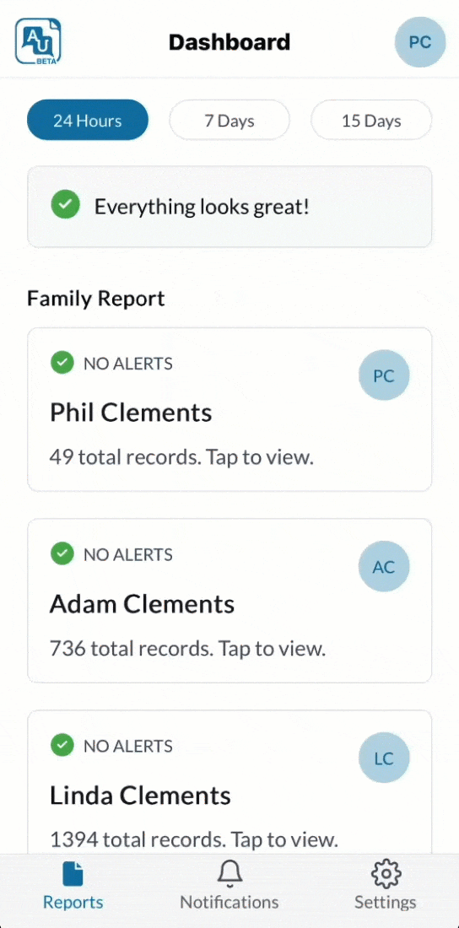
Task: Tap the Settings gear icon
Action: tap(386, 874)
